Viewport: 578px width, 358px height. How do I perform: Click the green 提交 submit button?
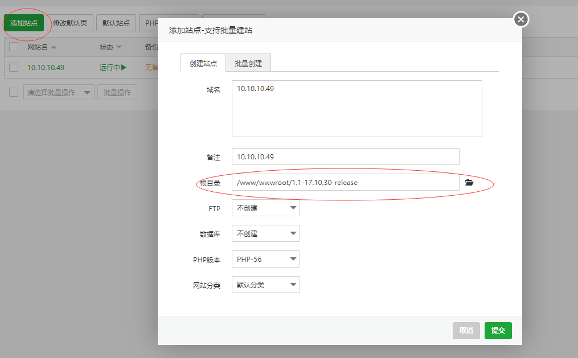[498, 330]
